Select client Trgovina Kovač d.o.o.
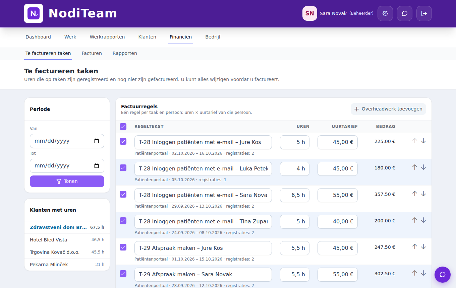 [67, 252]
